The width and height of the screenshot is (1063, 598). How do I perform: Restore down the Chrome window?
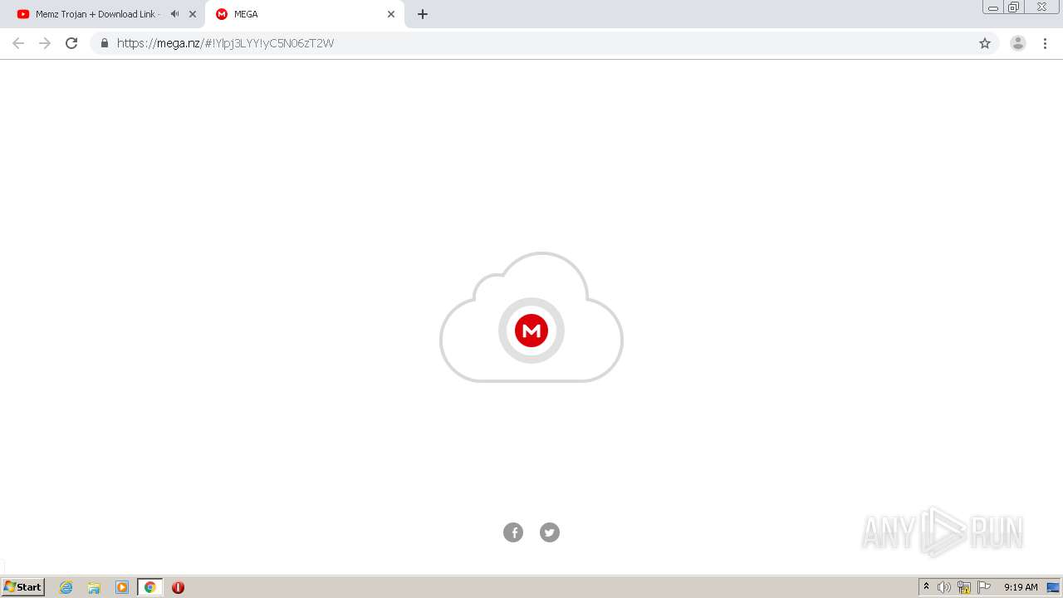click(1013, 7)
